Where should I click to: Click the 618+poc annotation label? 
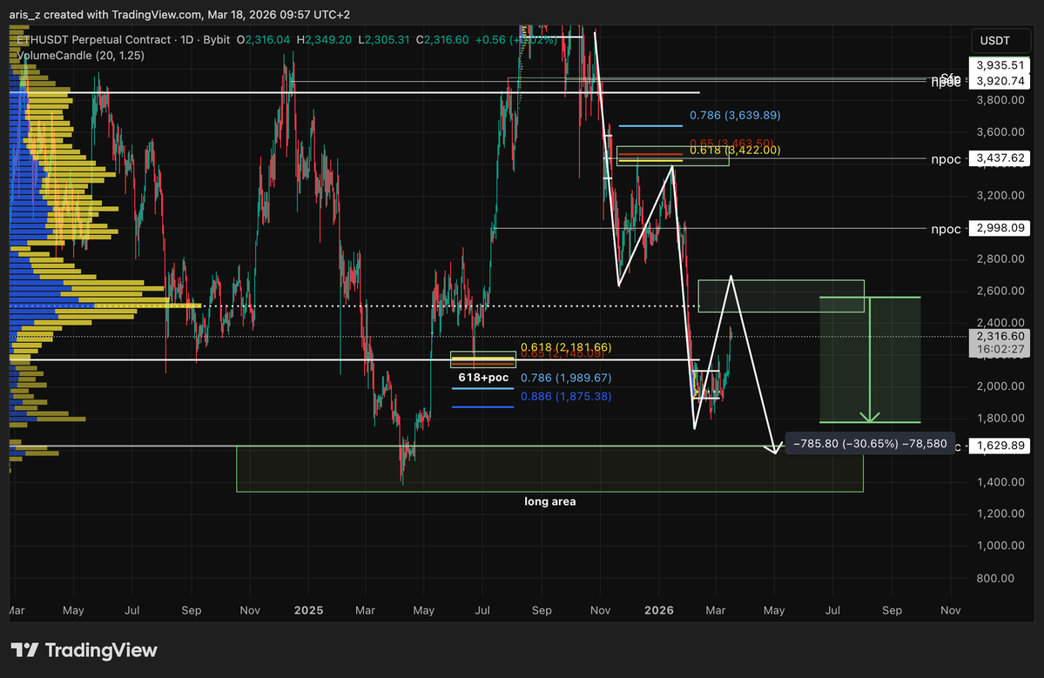[x=482, y=377]
